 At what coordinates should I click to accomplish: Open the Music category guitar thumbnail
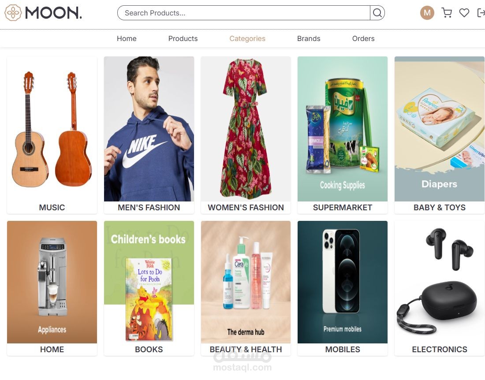pos(52,129)
